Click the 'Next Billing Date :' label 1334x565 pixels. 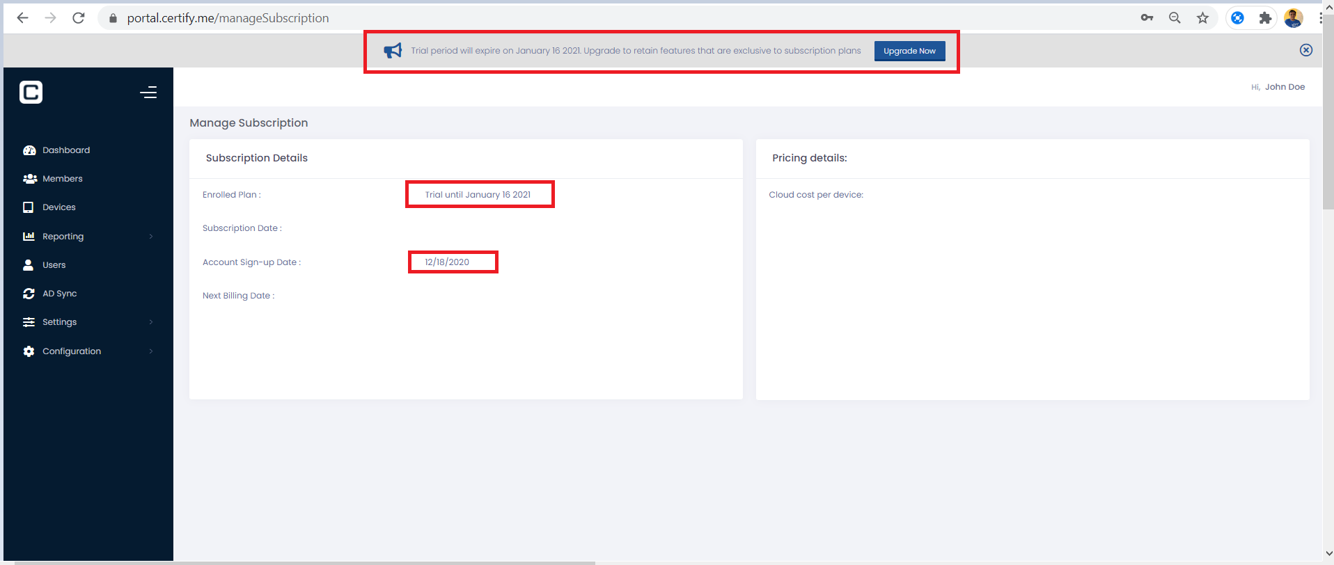(x=239, y=296)
